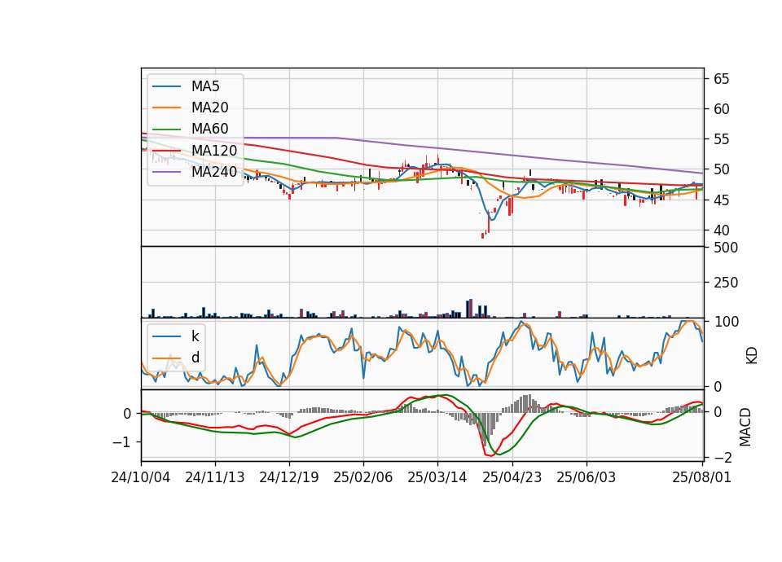The width and height of the screenshot is (782, 562).
Task: Click the KD vertical axis title
Action: 752,355
